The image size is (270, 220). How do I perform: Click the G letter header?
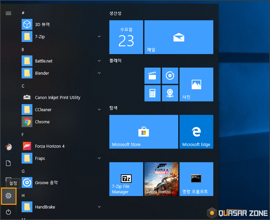tap(23, 171)
